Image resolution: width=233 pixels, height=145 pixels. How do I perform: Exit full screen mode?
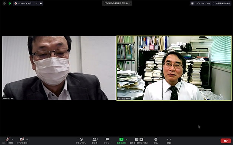(x=222, y=3)
